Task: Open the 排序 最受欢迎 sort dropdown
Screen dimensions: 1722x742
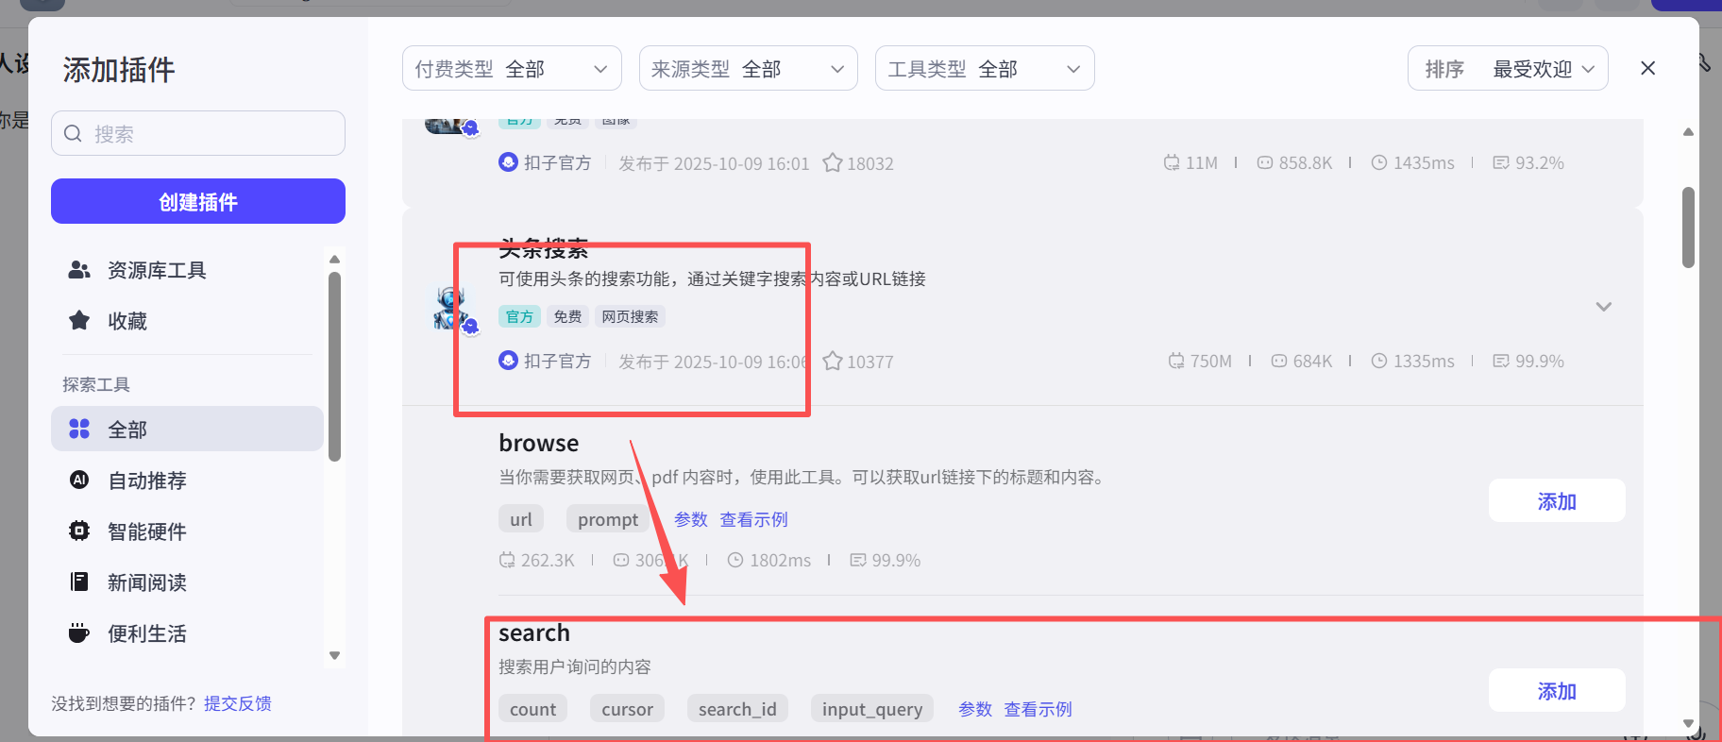Action: tap(1508, 68)
